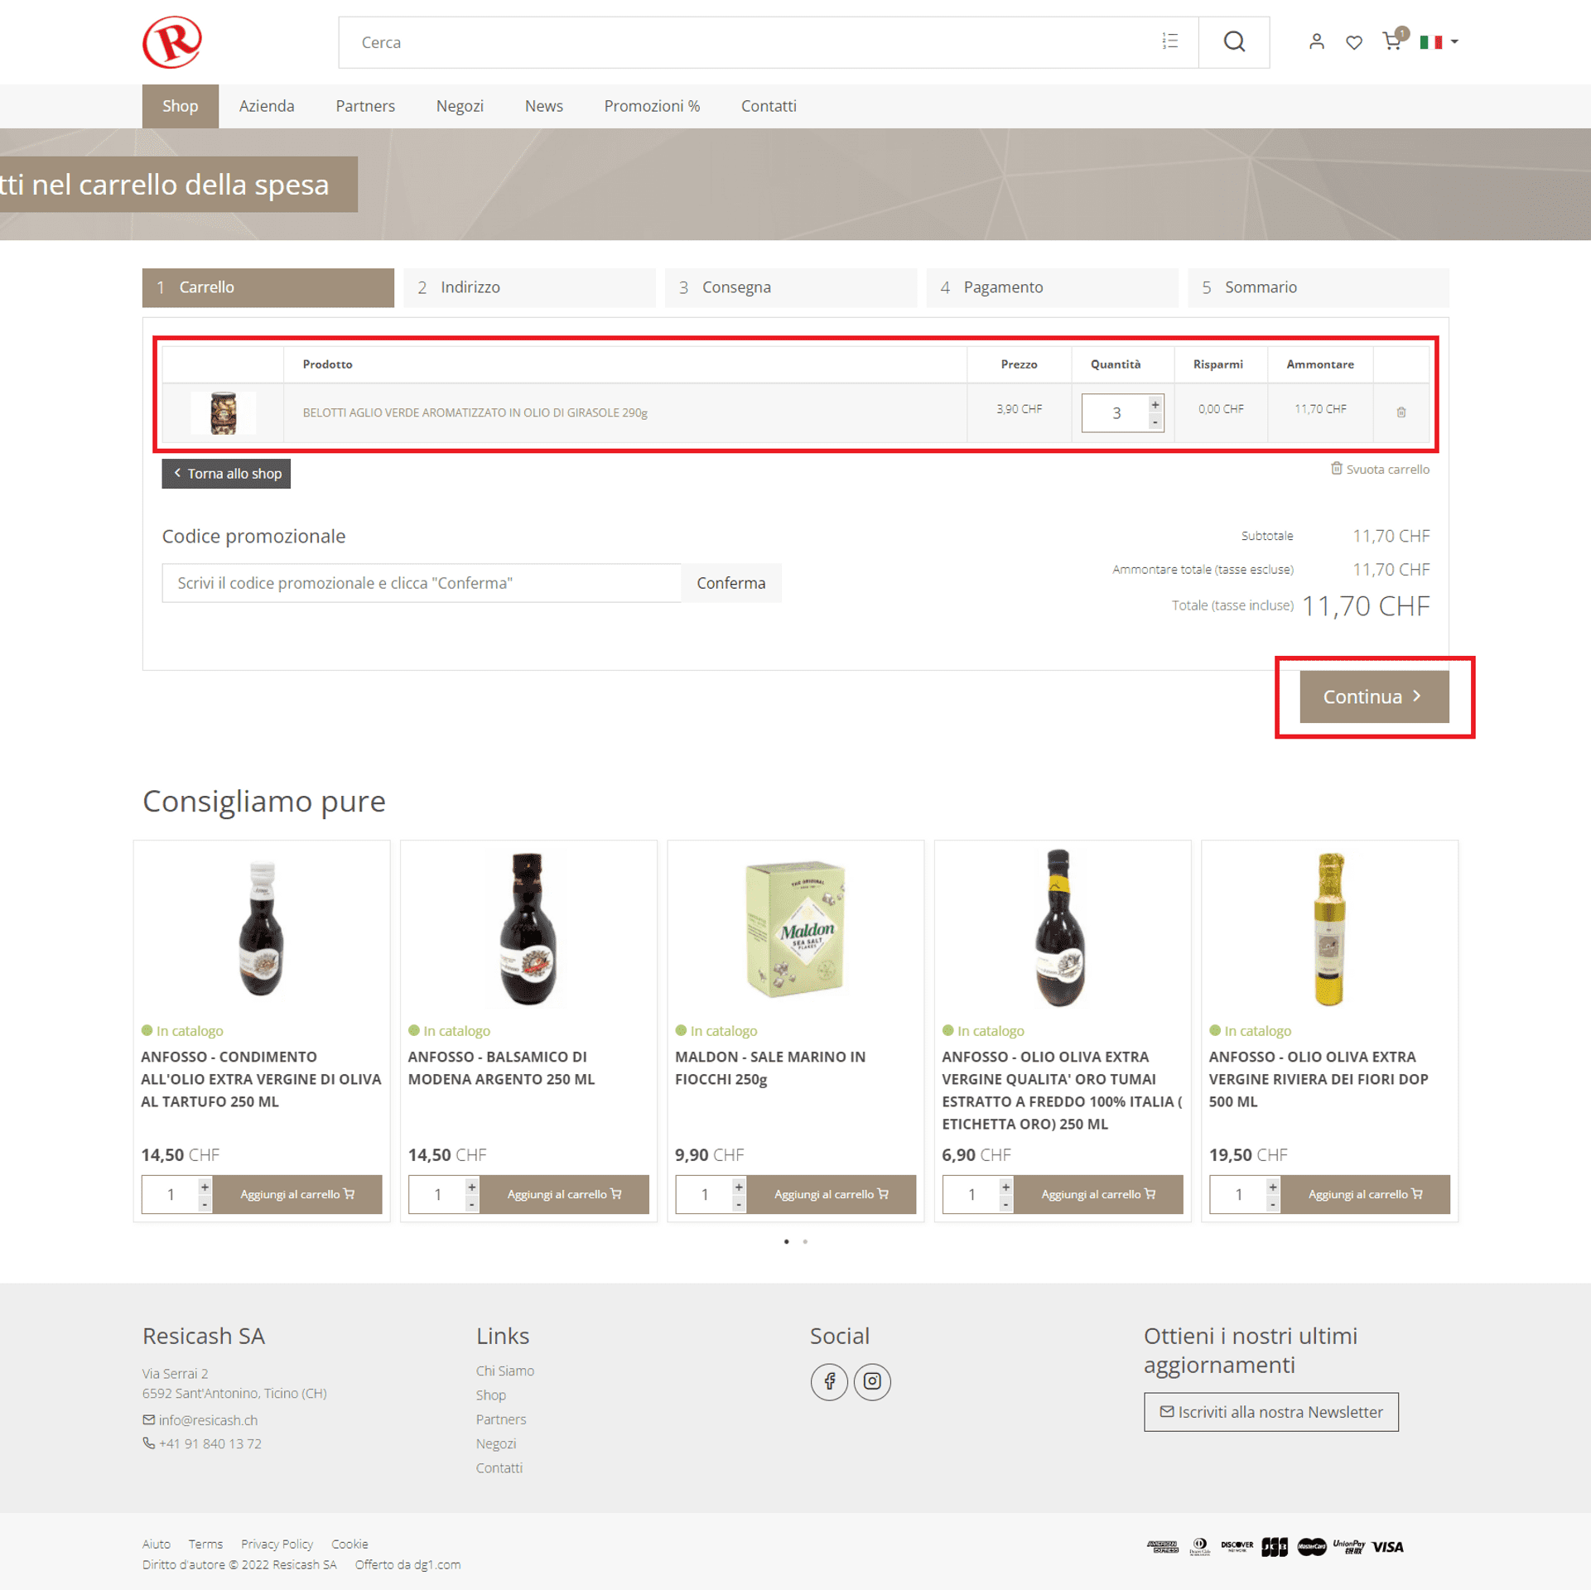Open the Chi Siamo footer link
This screenshot has width=1591, height=1590.
(505, 1371)
